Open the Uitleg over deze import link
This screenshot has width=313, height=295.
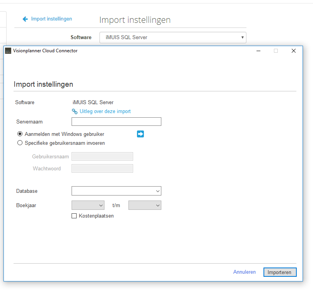[105, 111]
